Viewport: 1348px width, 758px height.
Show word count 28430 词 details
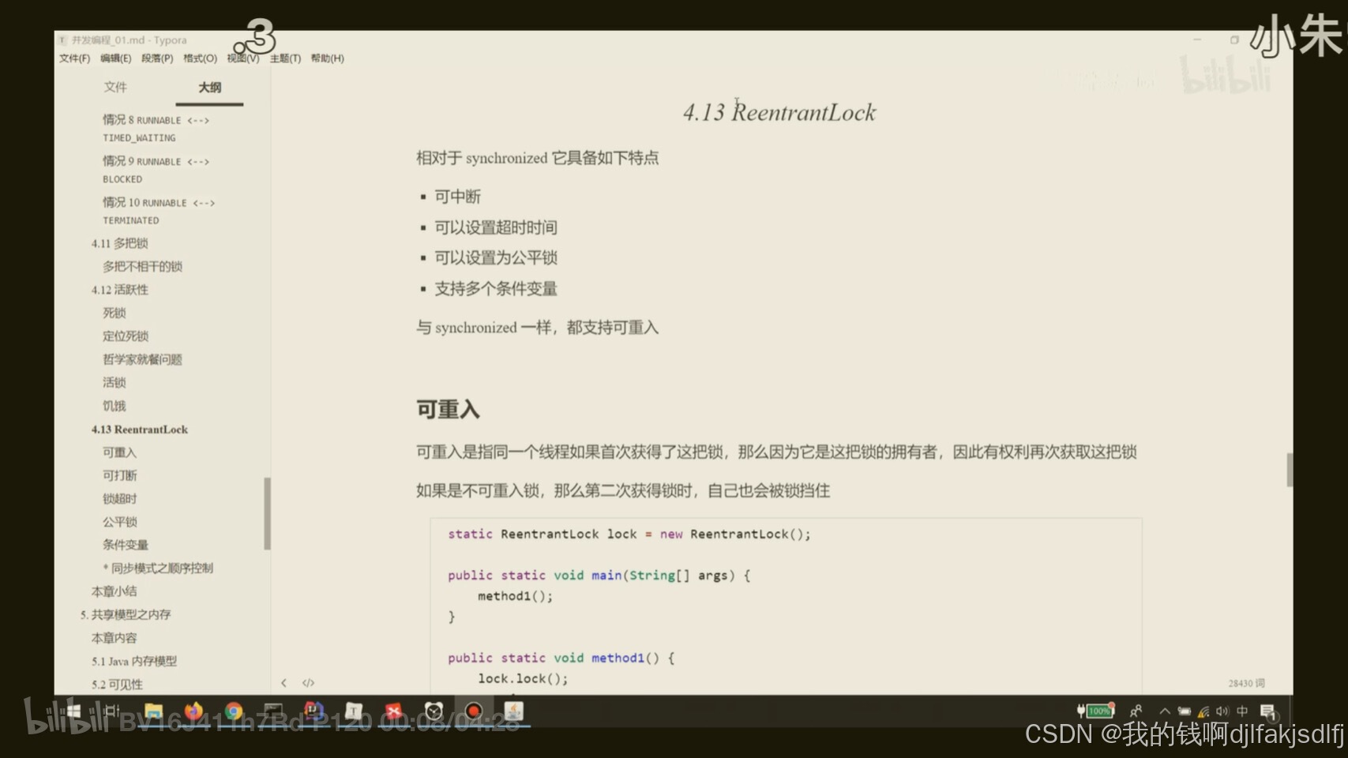(1246, 683)
